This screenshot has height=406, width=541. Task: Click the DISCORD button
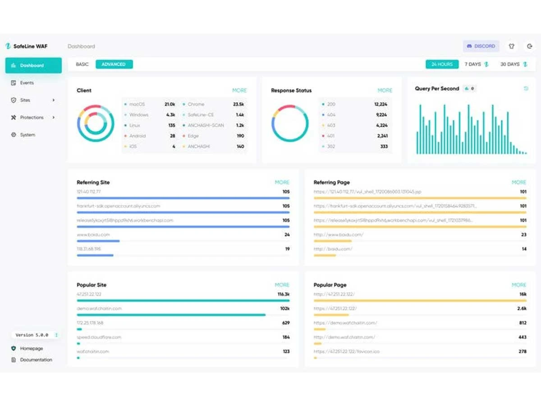point(481,46)
